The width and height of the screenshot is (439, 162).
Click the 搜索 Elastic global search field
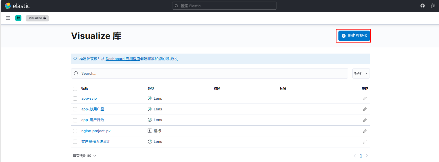coord(225,6)
